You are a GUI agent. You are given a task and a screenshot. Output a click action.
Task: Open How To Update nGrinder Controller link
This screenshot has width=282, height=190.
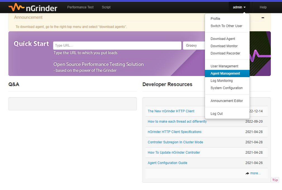[x=174, y=153]
